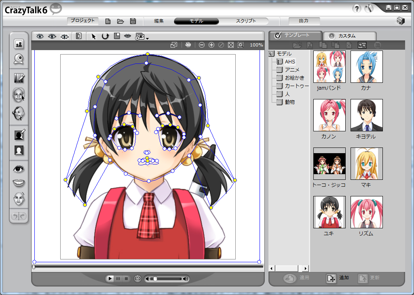Select the スクリプト tab
Viewport: 414px width, 295px height.
click(245, 21)
